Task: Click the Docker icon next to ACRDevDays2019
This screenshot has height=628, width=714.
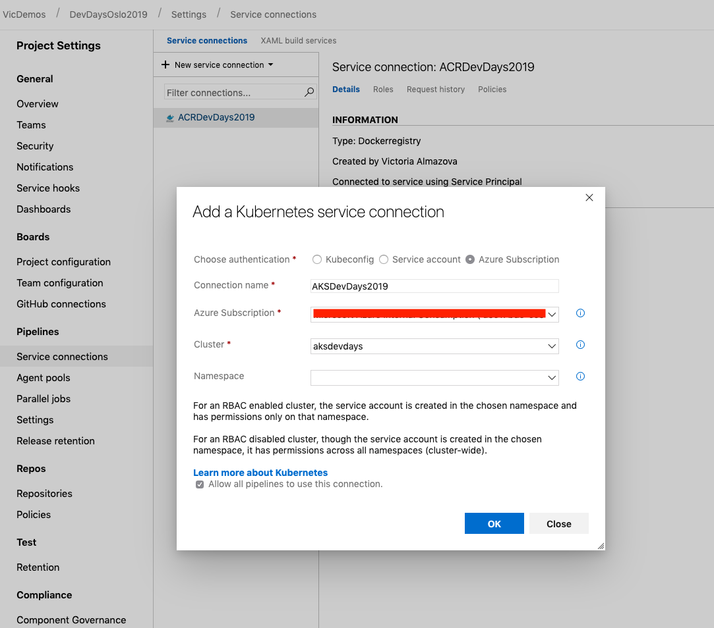Action: (170, 118)
